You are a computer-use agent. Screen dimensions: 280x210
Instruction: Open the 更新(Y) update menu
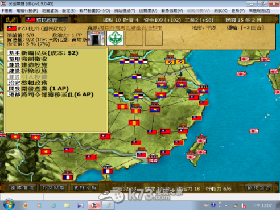pos(238,11)
